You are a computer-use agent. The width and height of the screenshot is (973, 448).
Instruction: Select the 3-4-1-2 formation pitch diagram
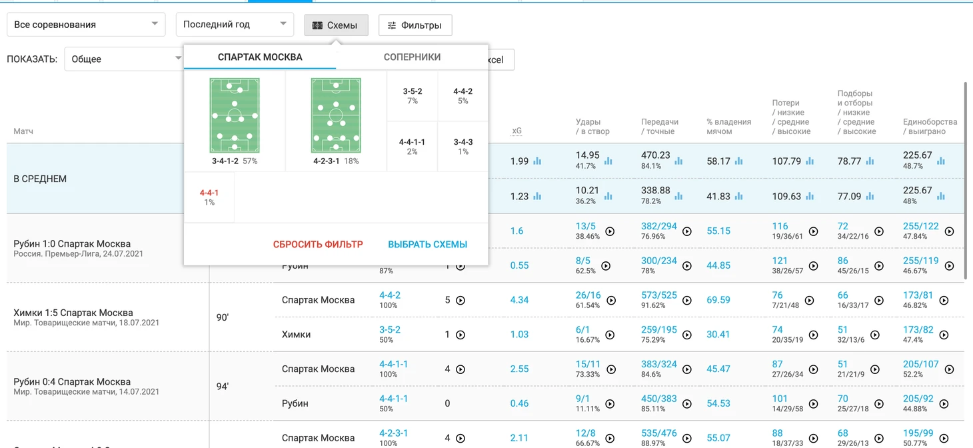(x=235, y=115)
